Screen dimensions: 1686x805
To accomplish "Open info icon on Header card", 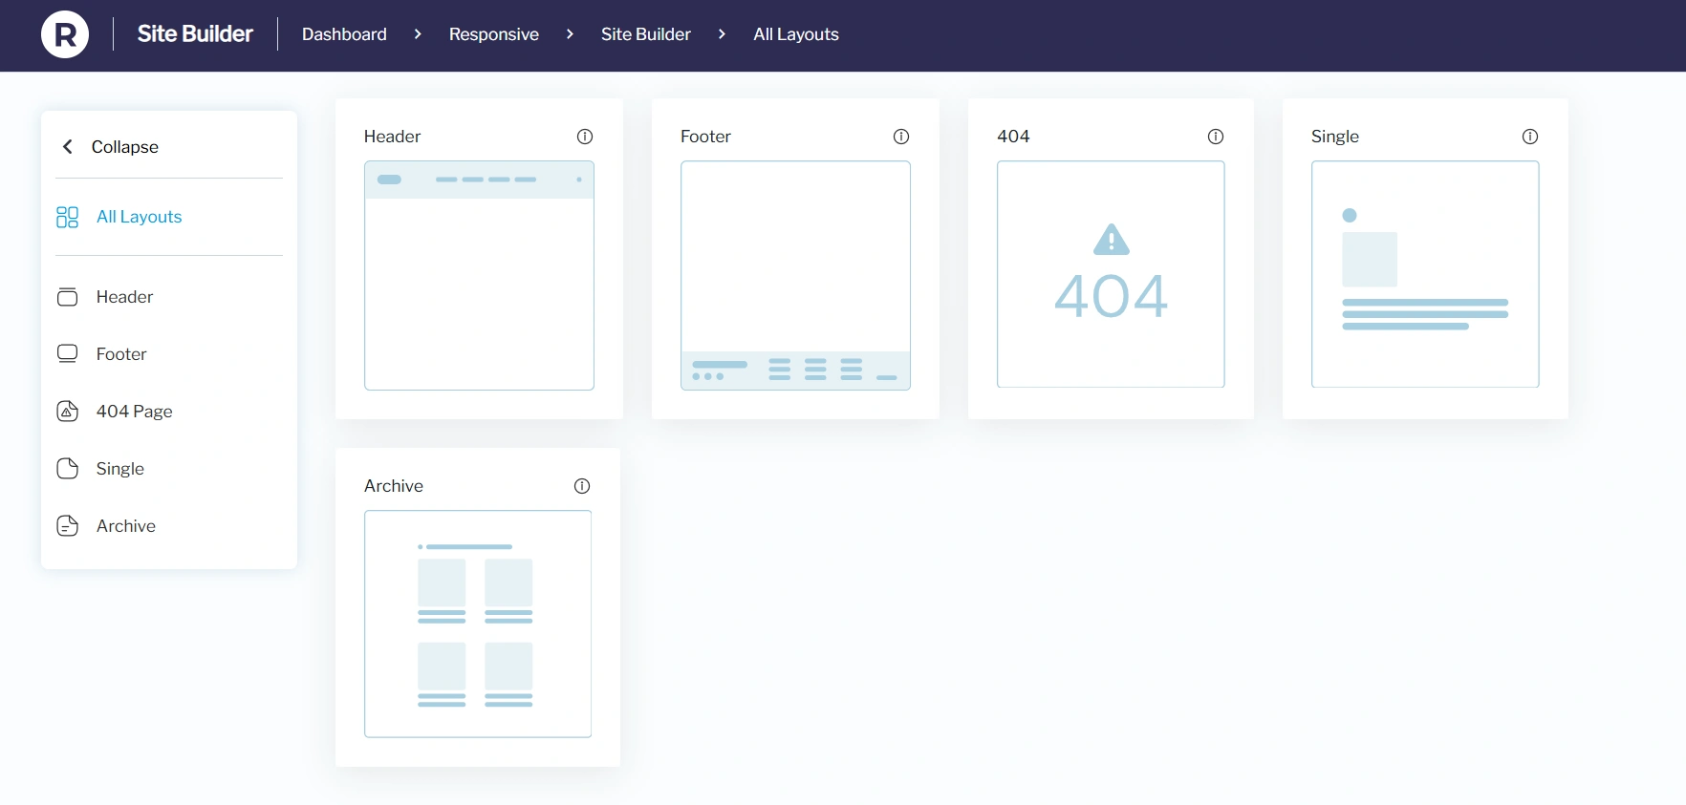I will point(585,137).
